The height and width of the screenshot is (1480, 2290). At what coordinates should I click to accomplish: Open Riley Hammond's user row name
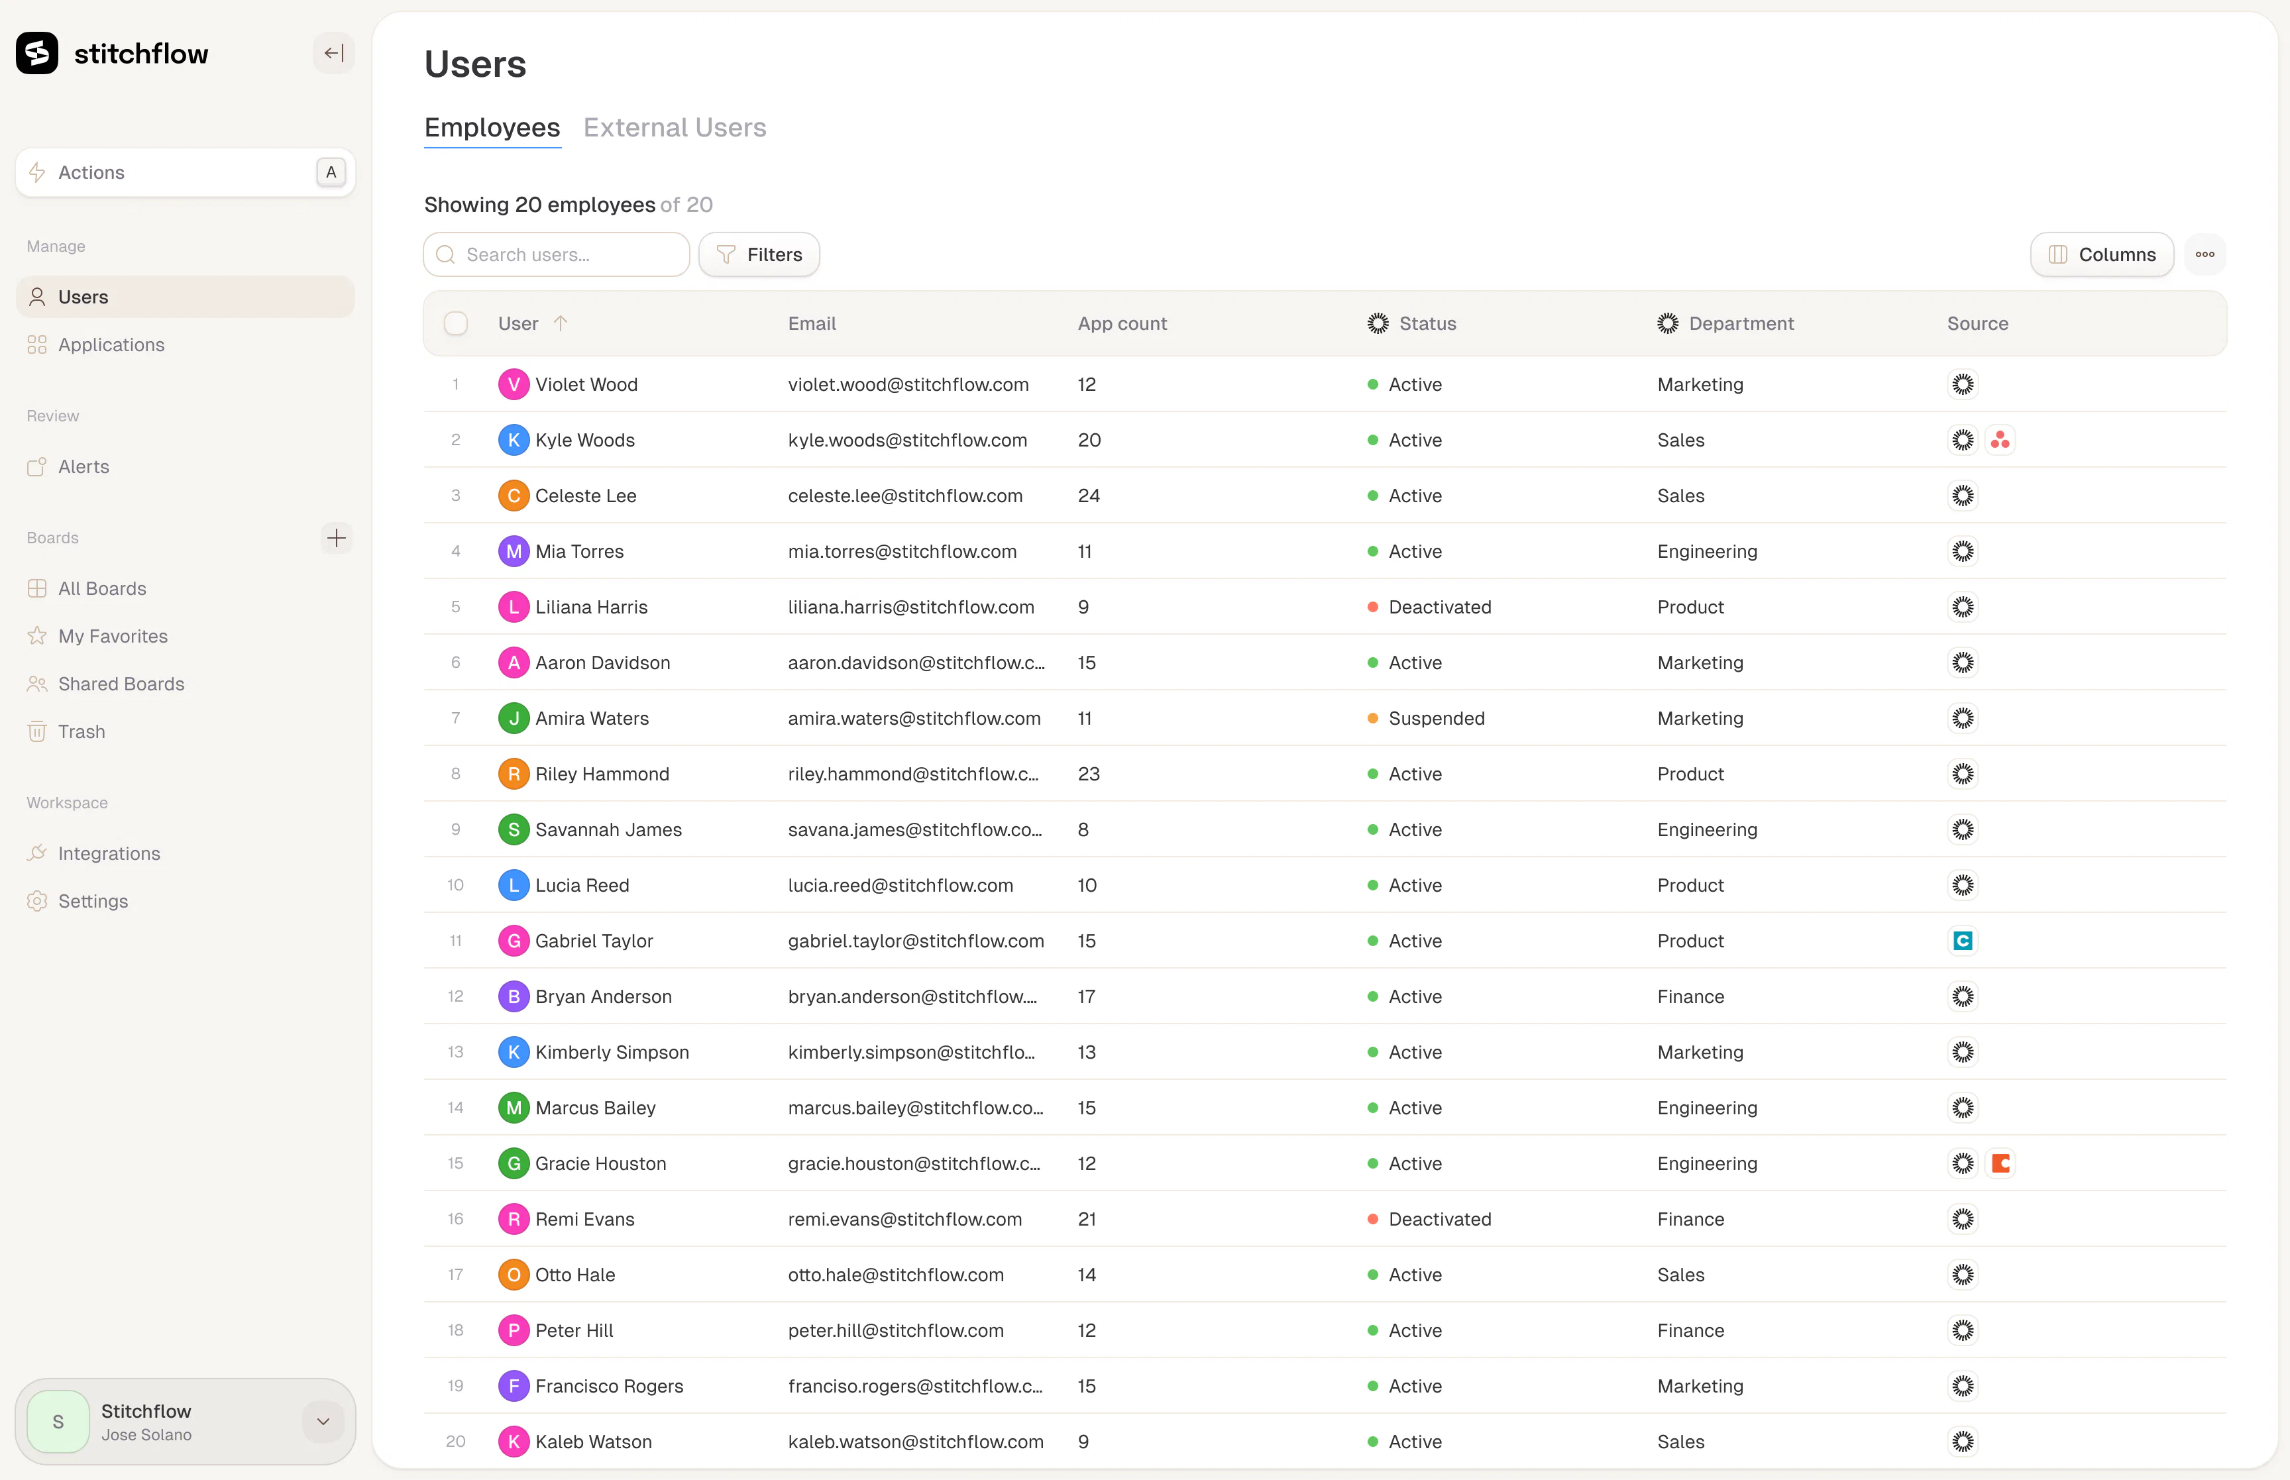pos(602,774)
